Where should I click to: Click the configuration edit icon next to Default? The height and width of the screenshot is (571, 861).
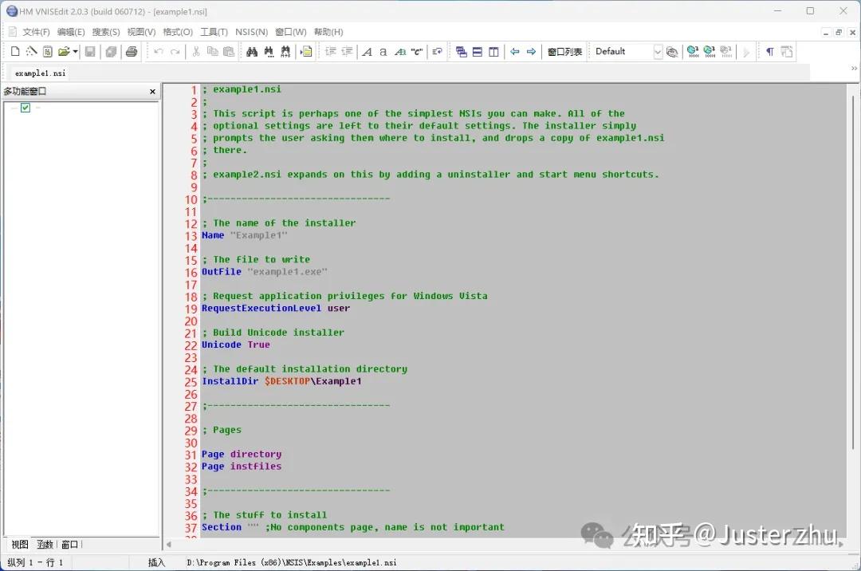pyautogui.click(x=672, y=52)
